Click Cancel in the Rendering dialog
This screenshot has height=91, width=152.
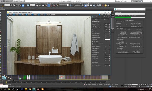(x=142, y=12)
